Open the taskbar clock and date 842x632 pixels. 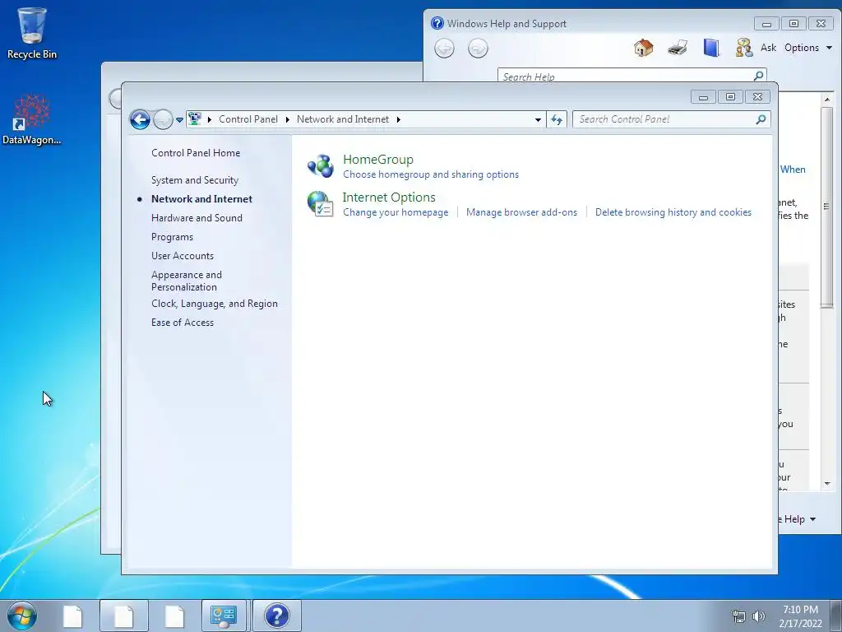click(x=800, y=616)
